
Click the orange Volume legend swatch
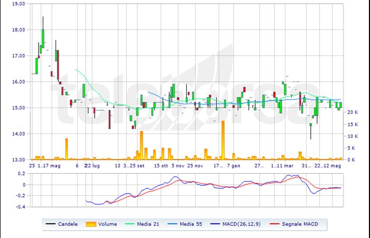[x=91, y=224]
